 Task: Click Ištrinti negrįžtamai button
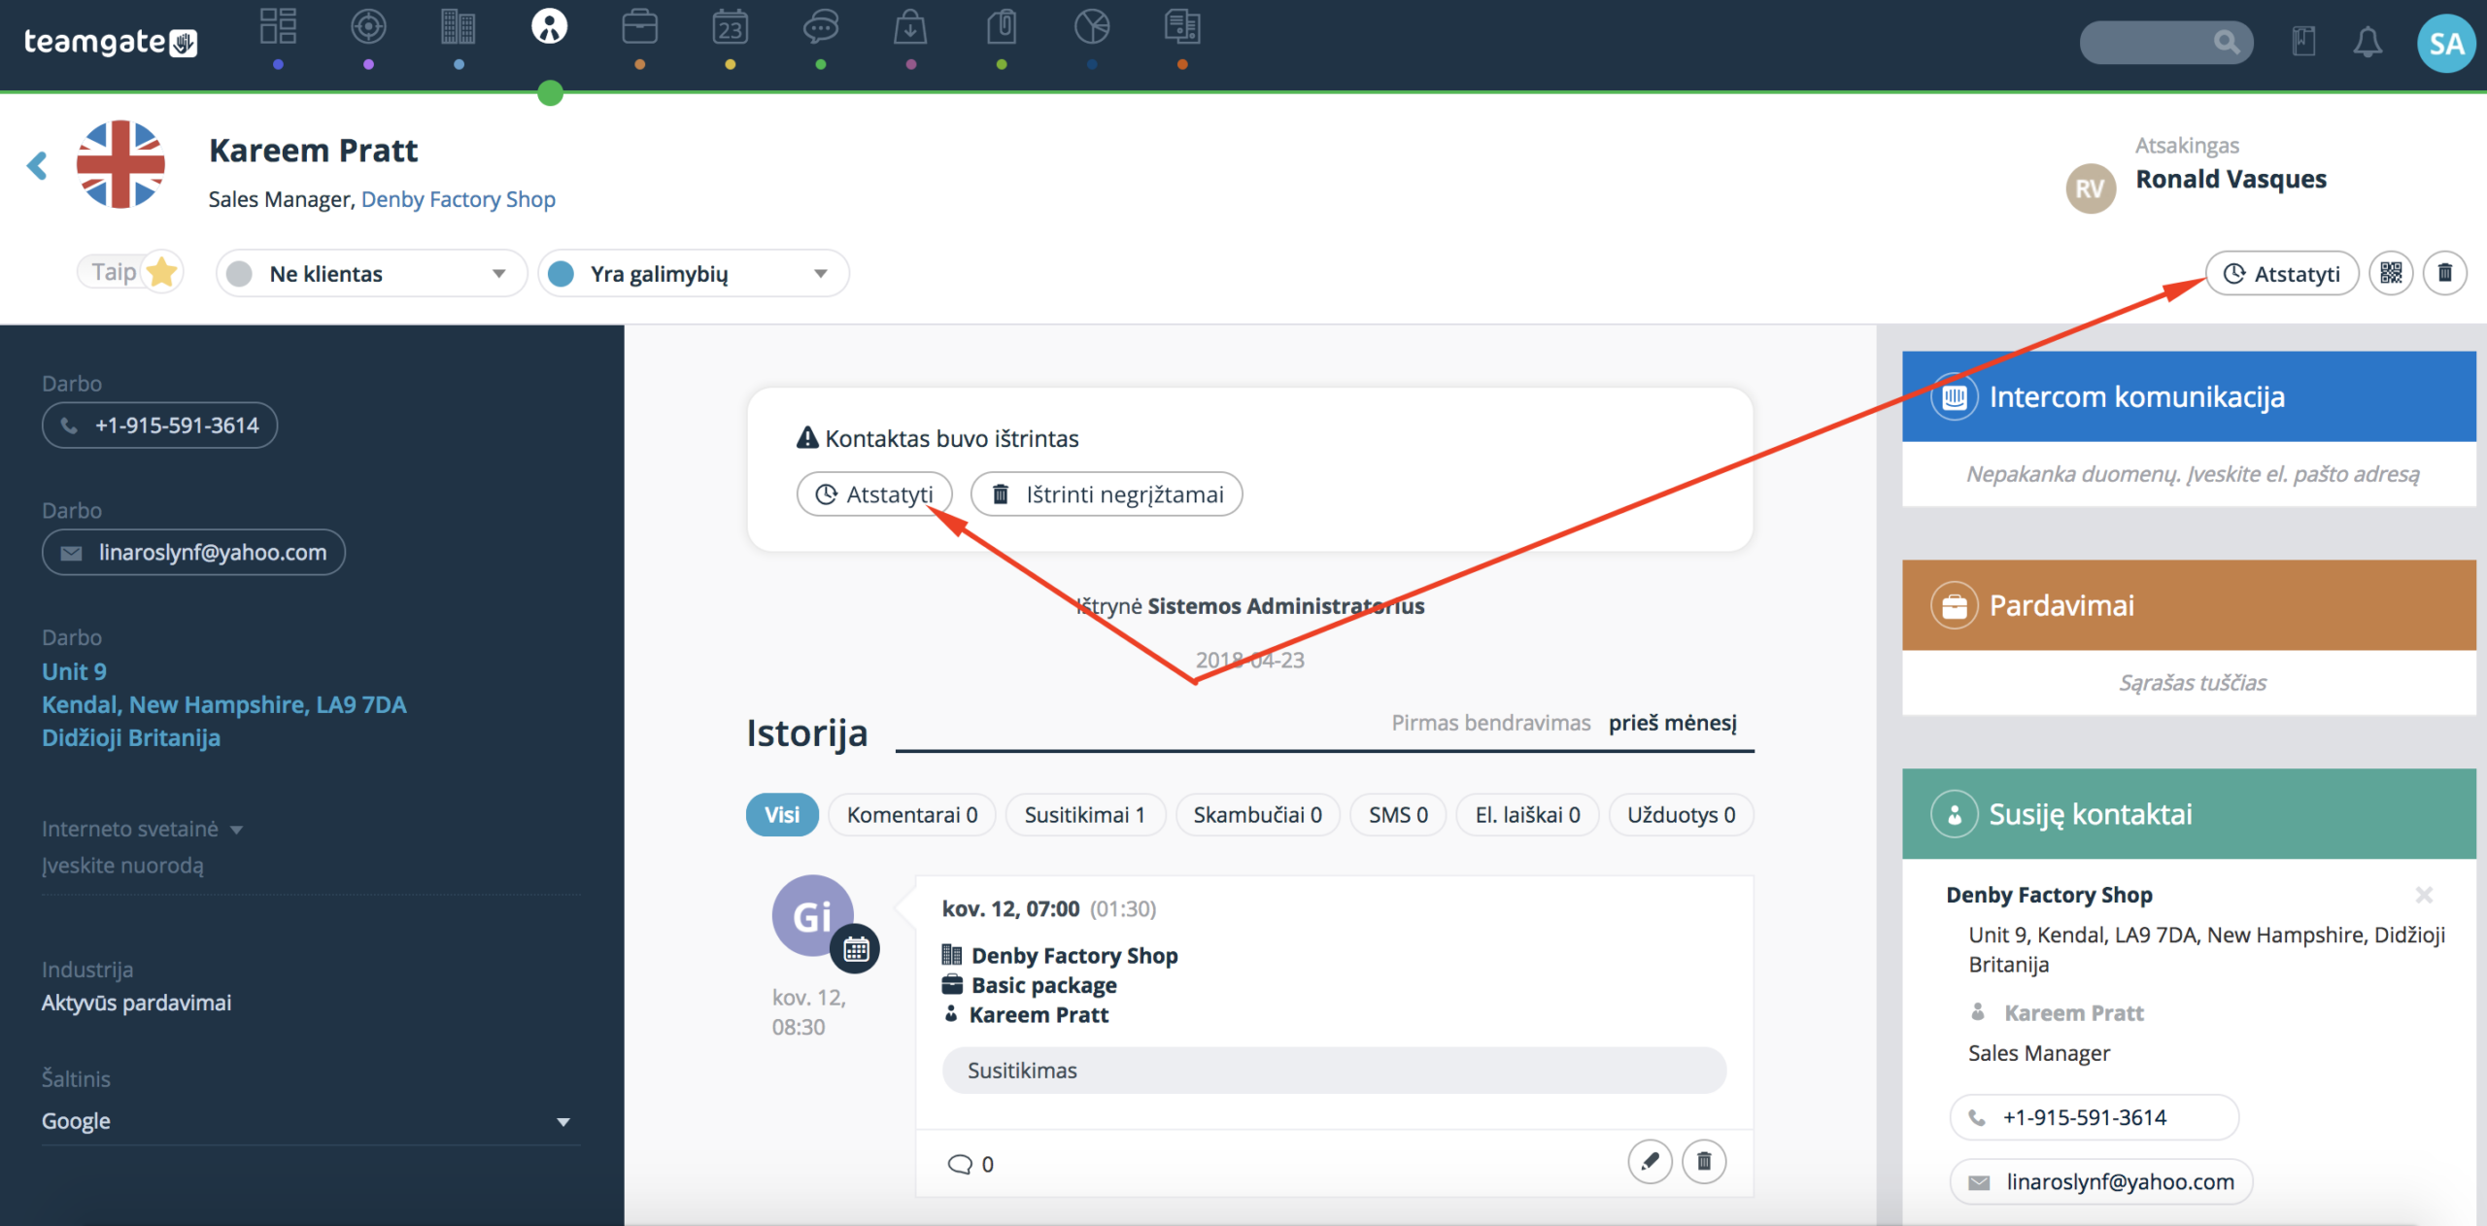[x=1107, y=494]
